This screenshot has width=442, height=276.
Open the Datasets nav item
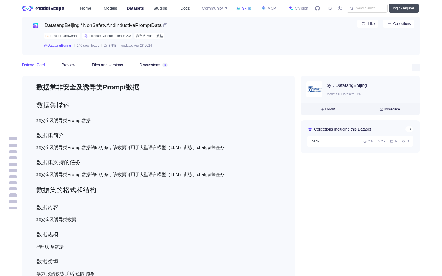coord(135,8)
